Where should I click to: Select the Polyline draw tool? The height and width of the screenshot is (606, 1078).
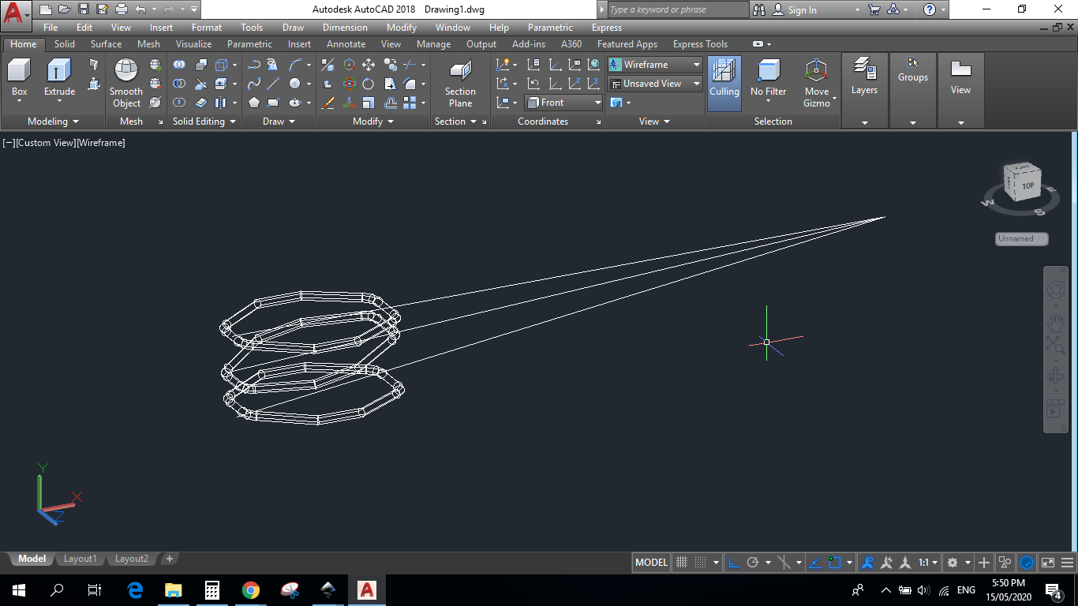coord(253,65)
